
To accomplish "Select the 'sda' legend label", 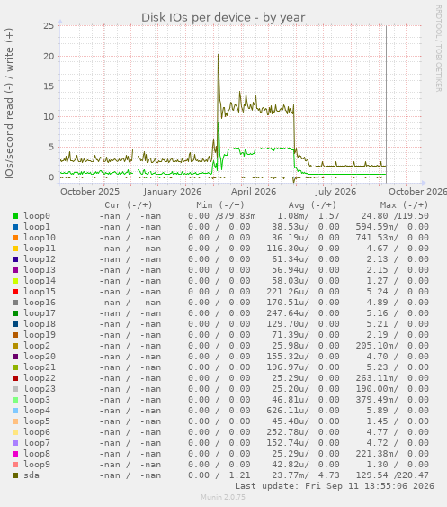I will [31, 475].
